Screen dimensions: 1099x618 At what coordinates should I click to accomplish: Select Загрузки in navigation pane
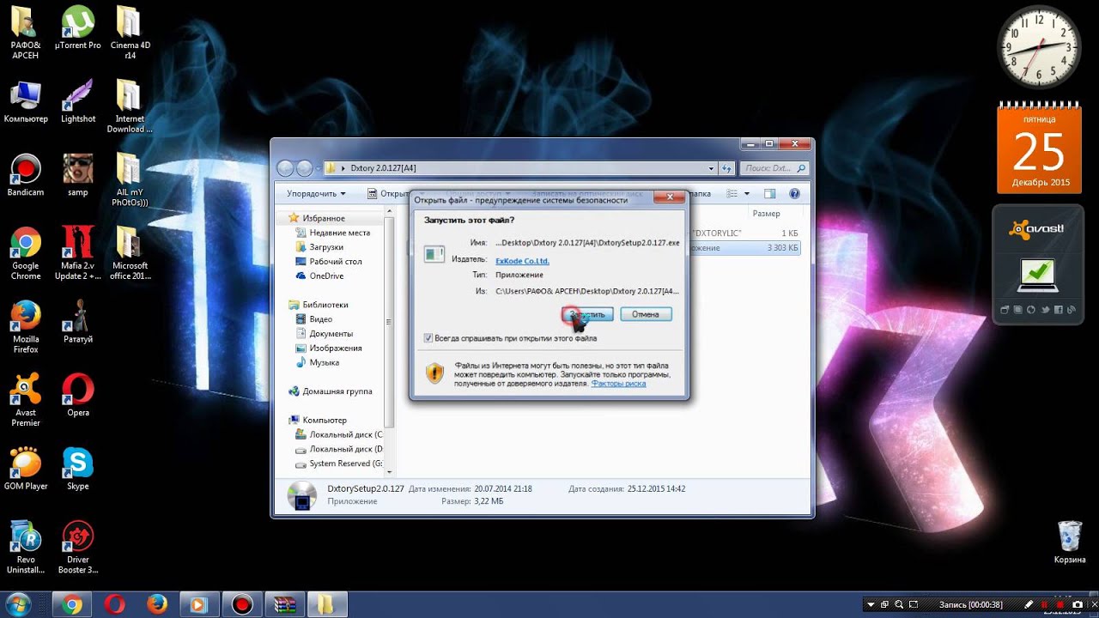(x=319, y=247)
